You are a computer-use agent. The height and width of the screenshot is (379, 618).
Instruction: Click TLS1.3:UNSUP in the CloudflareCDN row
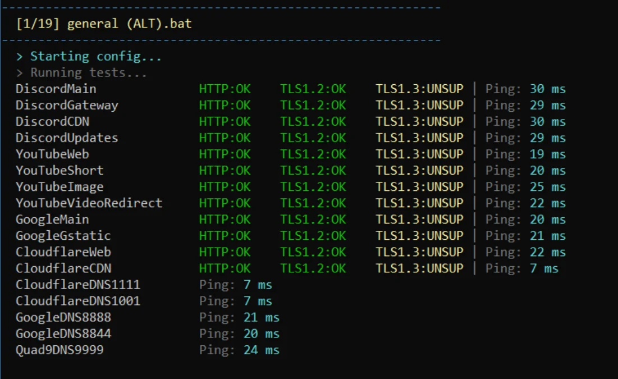tap(419, 268)
